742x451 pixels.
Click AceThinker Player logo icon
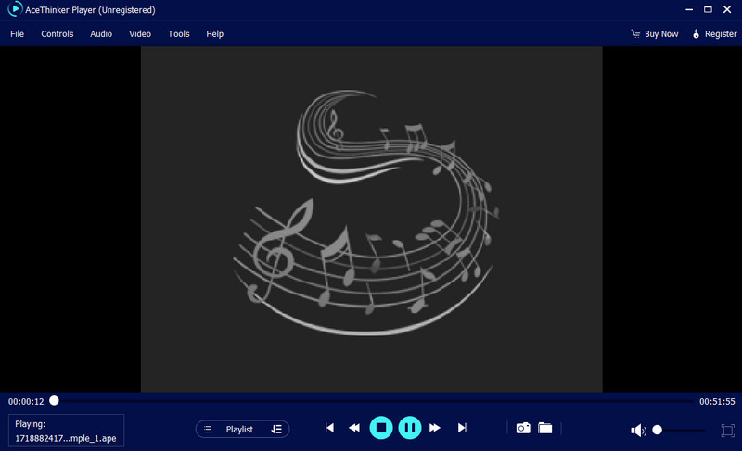coord(15,9)
